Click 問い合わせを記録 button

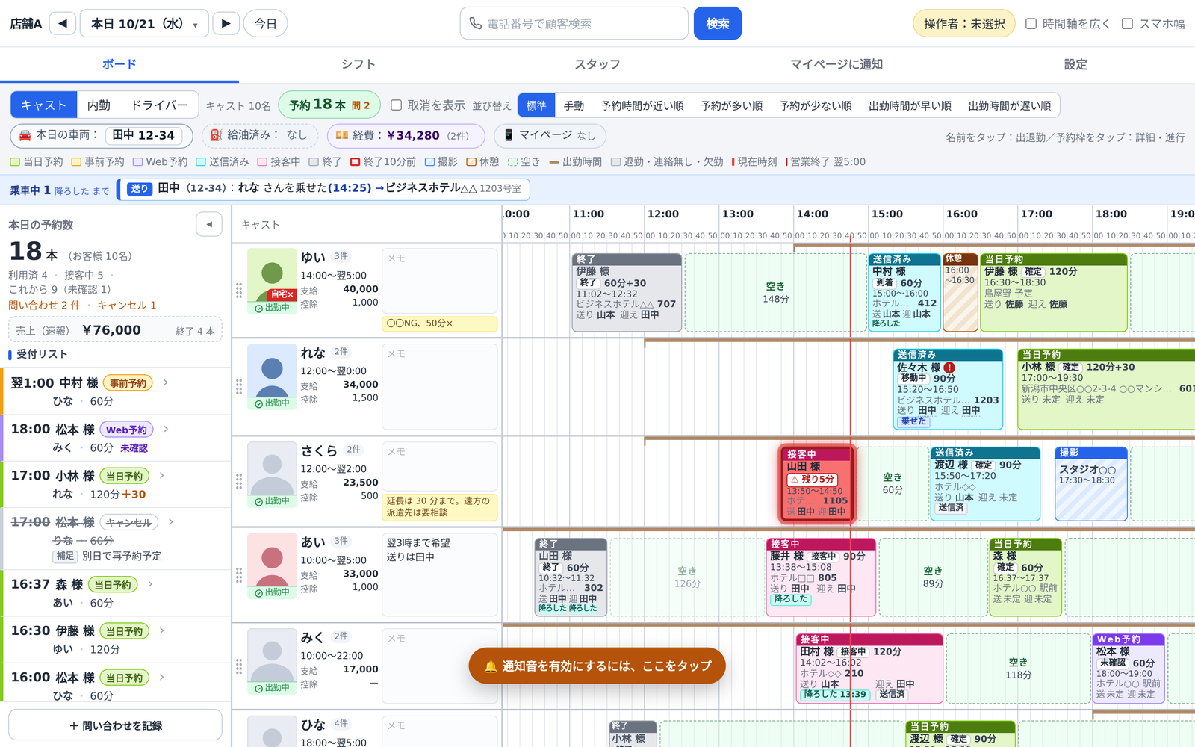tap(115, 725)
